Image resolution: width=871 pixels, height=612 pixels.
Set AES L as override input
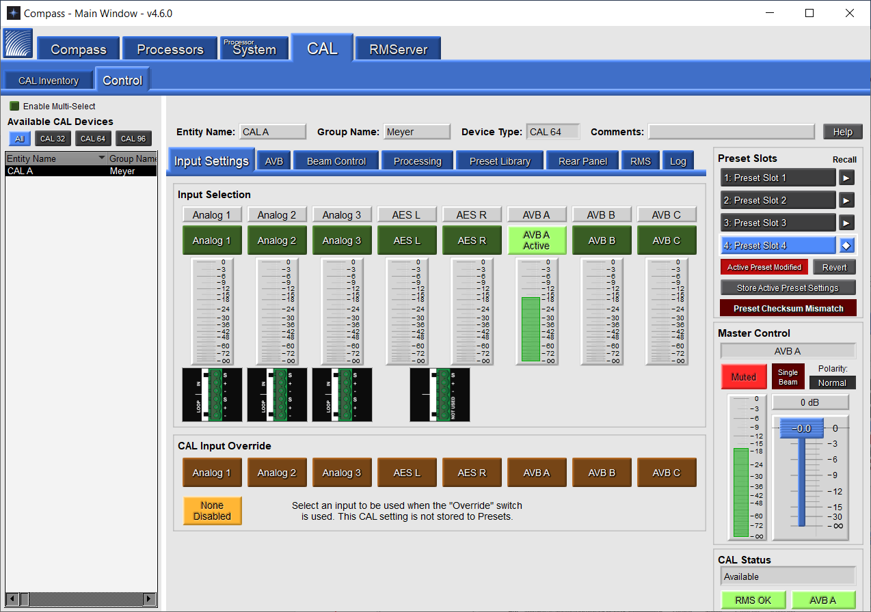point(407,473)
